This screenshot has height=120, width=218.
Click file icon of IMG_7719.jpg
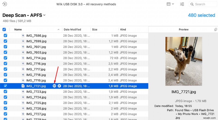point(23,80)
